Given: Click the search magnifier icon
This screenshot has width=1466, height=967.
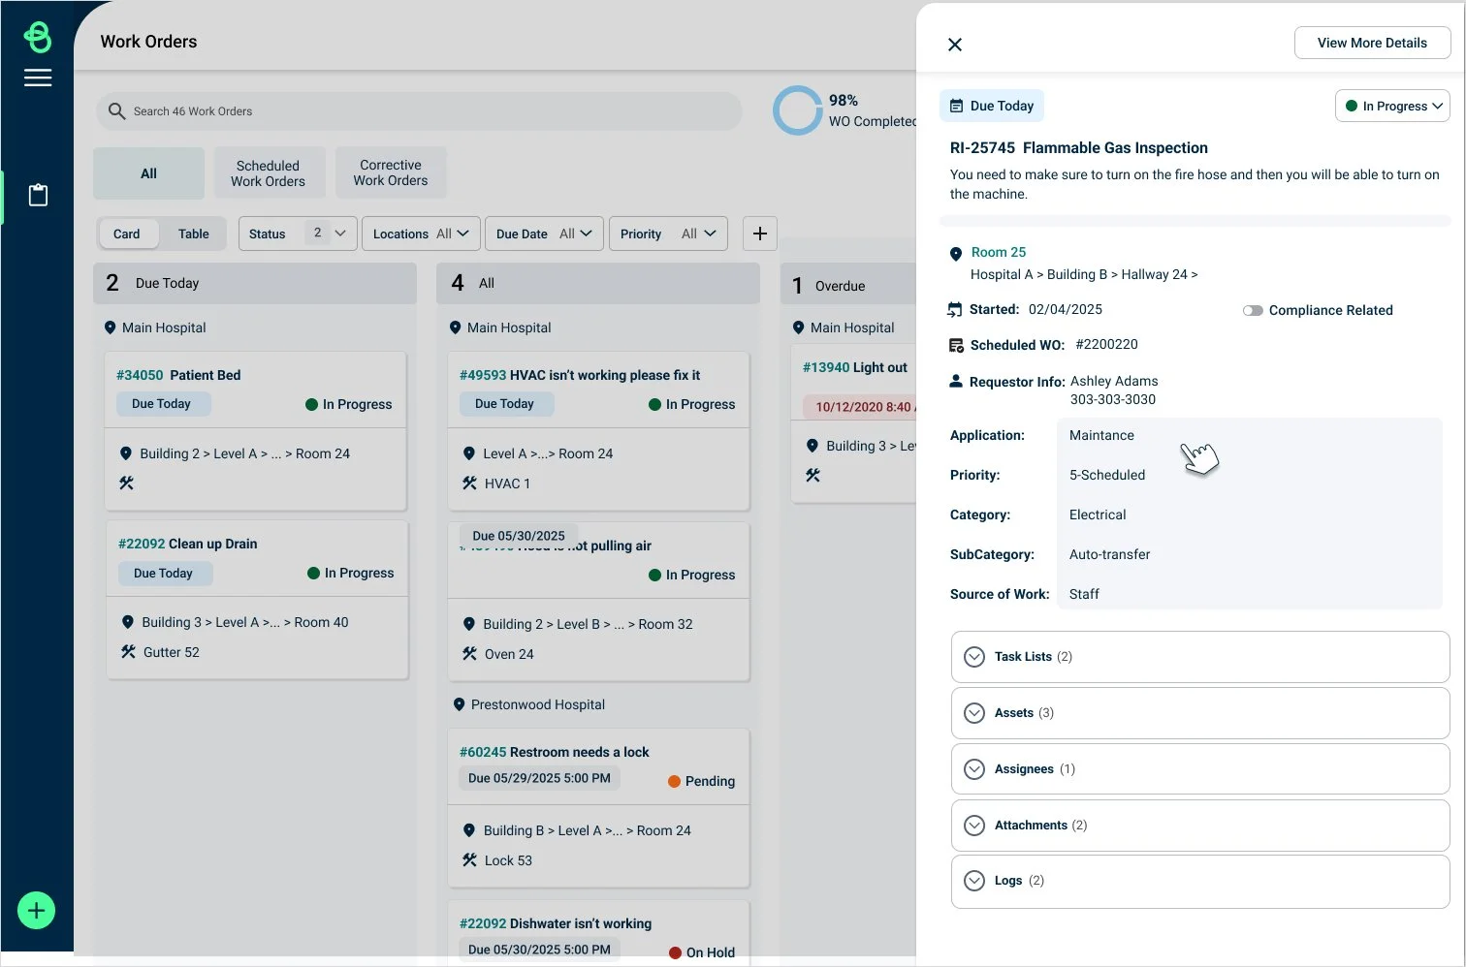Looking at the screenshot, I should [117, 111].
